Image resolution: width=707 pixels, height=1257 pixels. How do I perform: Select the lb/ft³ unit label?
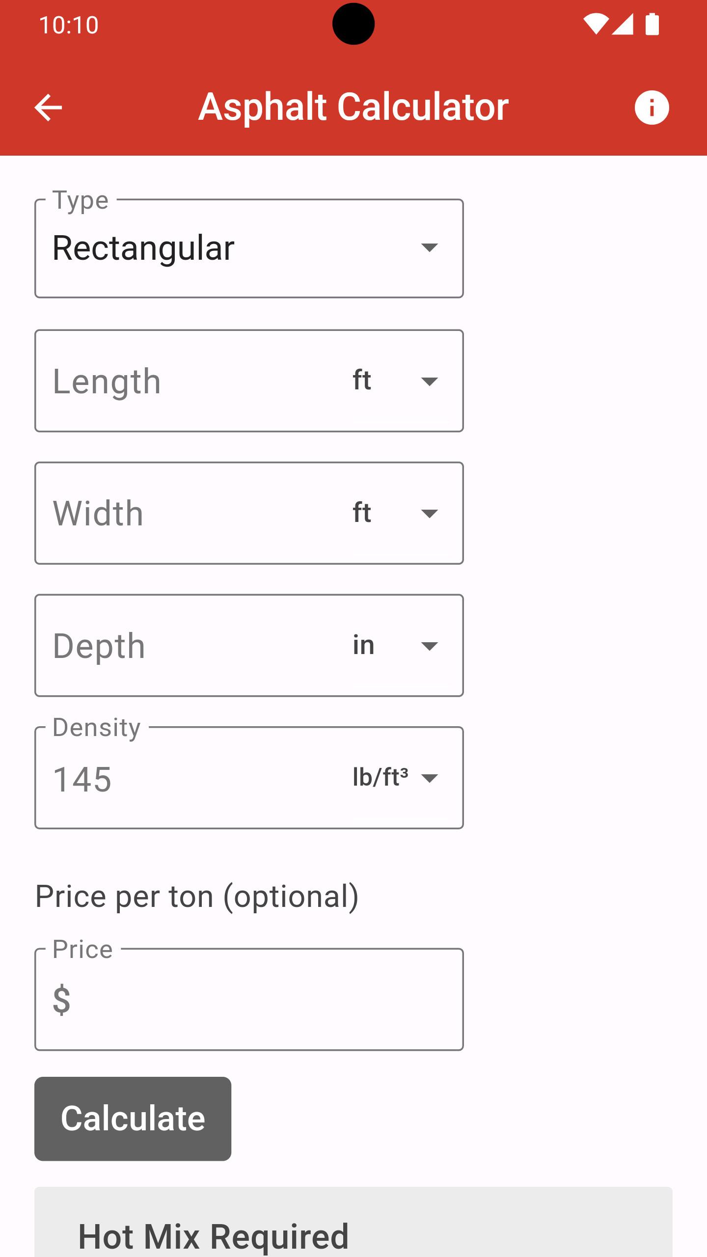[381, 777]
